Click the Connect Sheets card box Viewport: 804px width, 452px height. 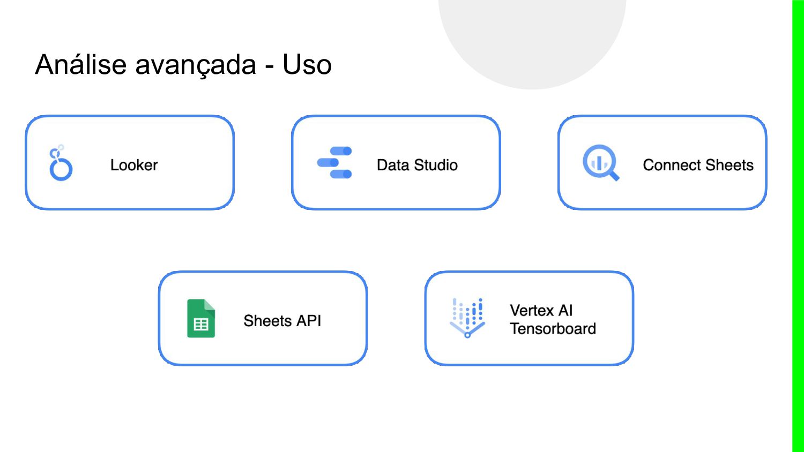[662, 193]
